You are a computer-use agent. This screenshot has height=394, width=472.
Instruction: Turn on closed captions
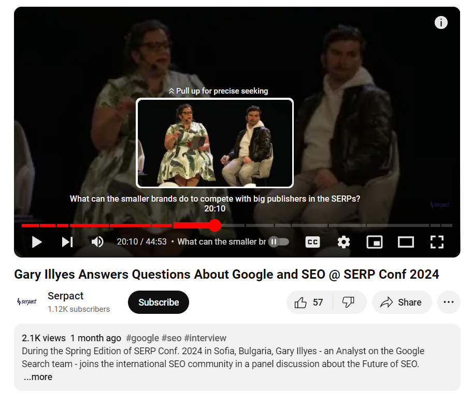click(x=312, y=242)
